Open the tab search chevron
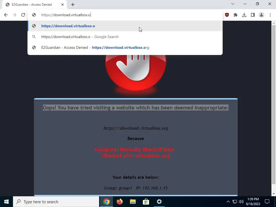Image resolution: width=276 pixels, height=207 pixels. pyautogui.click(x=233, y=4)
